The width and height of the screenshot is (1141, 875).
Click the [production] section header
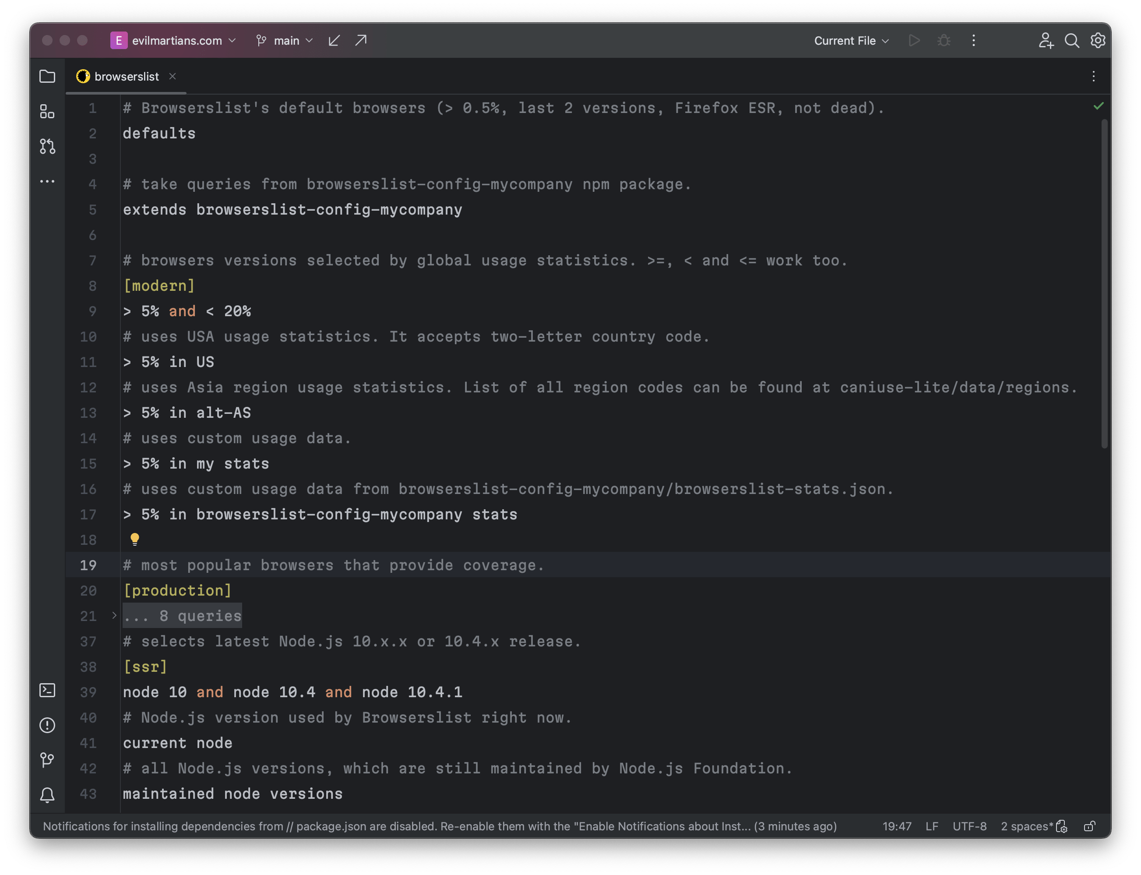coord(177,590)
